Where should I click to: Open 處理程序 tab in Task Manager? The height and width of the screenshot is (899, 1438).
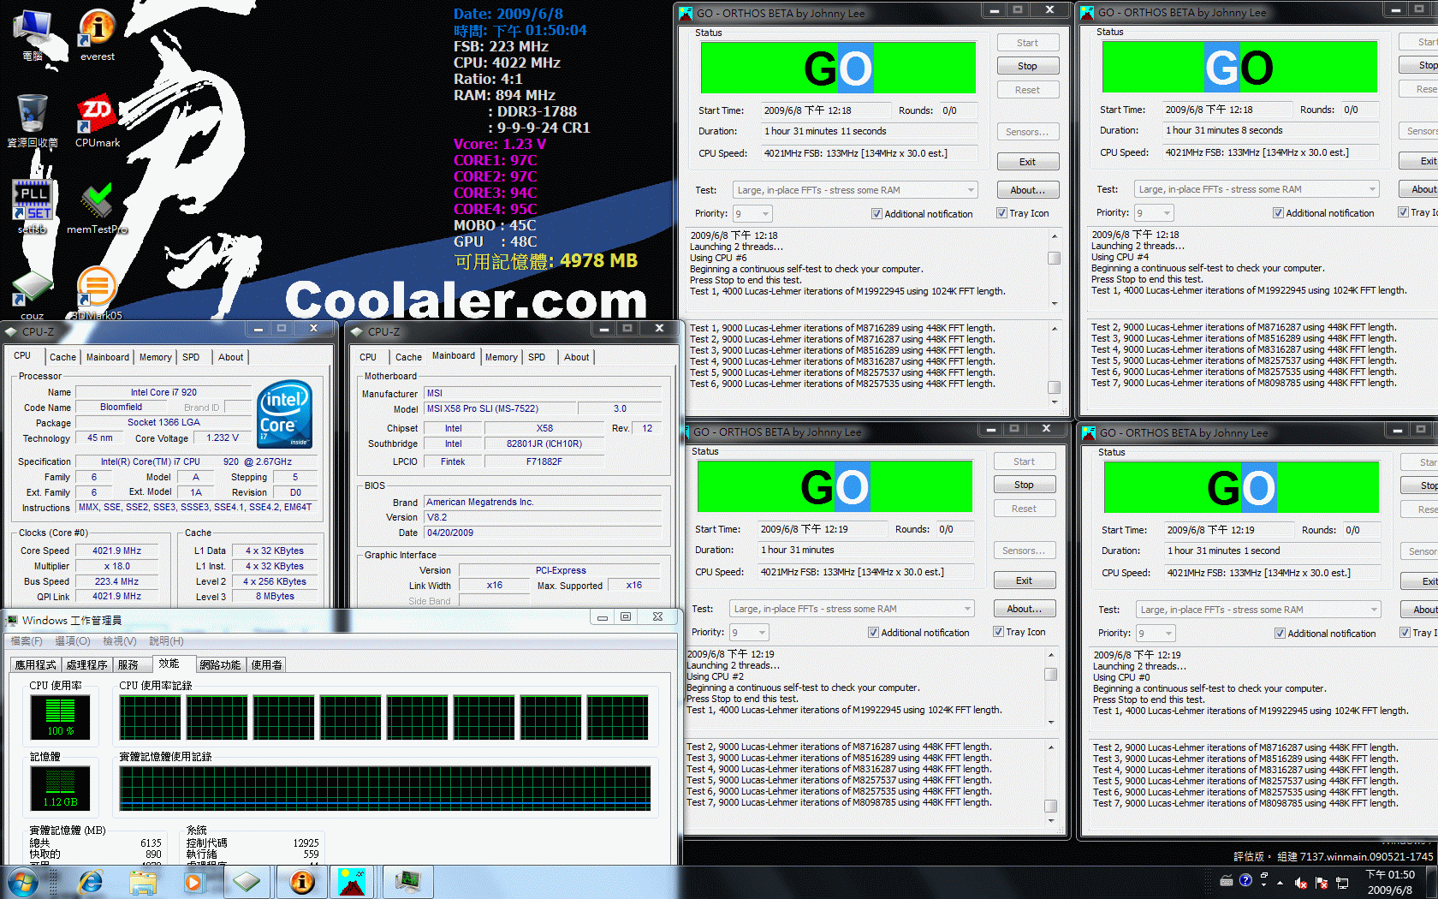[87, 664]
